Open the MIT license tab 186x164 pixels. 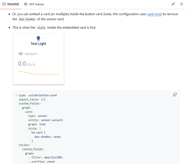click(x=34, y=4)
